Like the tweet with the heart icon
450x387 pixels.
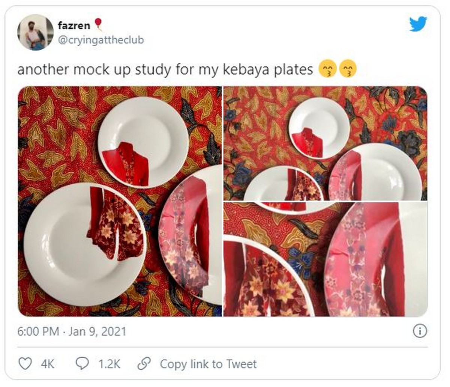click(25, 364)
